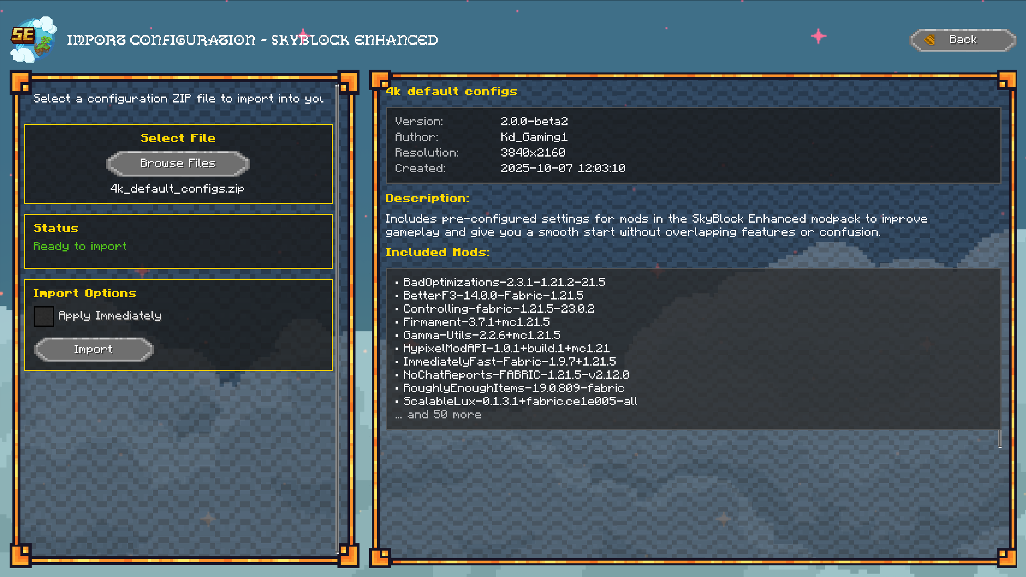Go back using the Back button
The height and width of the screenshot is (577, 1026).
coord(963,40)
